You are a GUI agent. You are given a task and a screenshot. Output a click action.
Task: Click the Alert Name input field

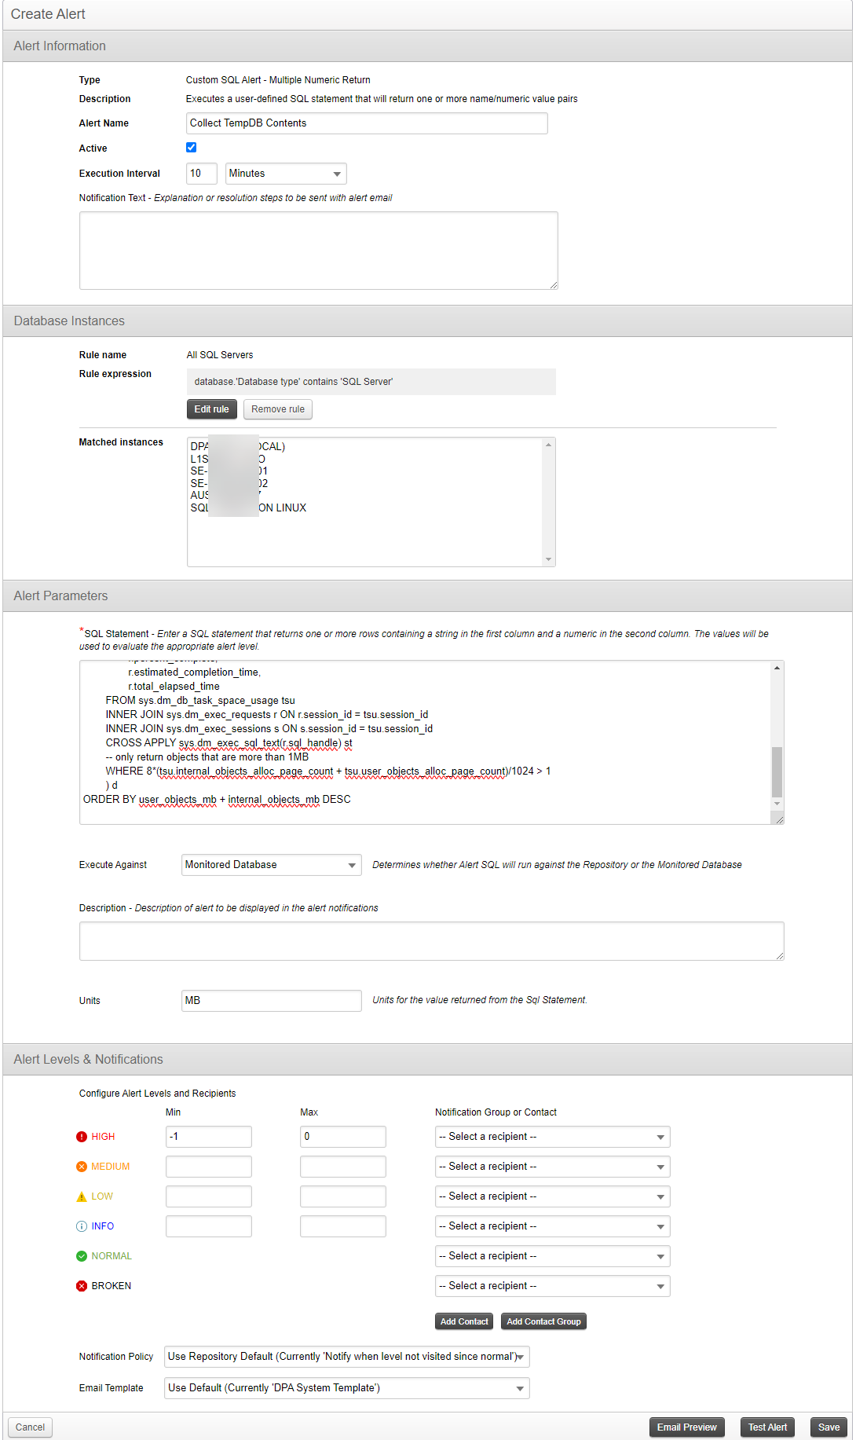[x=367, y=123]
